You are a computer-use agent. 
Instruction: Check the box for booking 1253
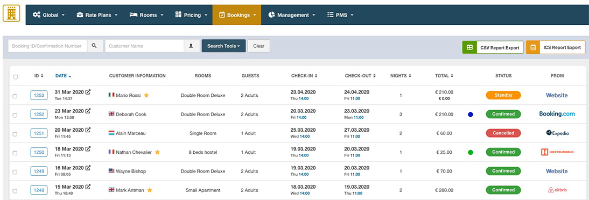15,96
